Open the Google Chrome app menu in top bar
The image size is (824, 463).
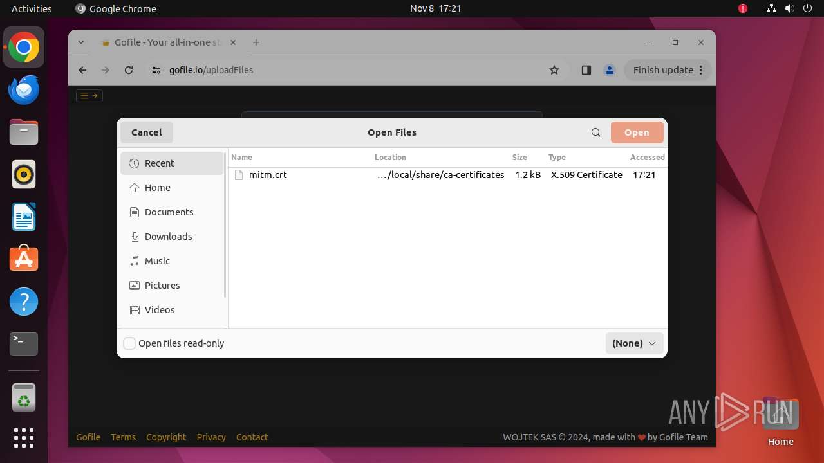pos(116,8)
